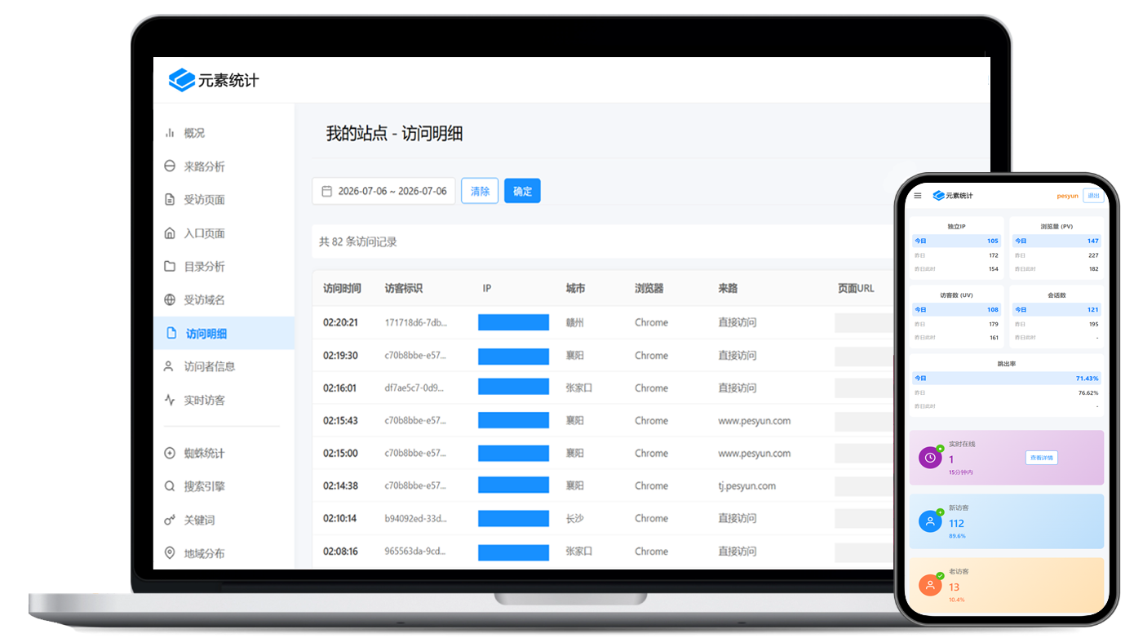Click the globe icon beside 受访域名
The height and width of the screenshot is (638, 1134).
170,300
